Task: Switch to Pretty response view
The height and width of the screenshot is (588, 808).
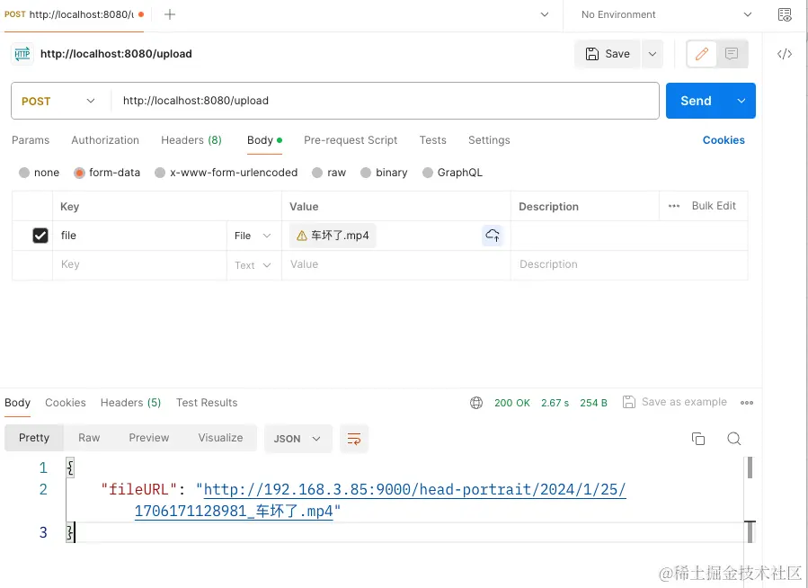Action: pyautogui.click(x=34, y=438)
